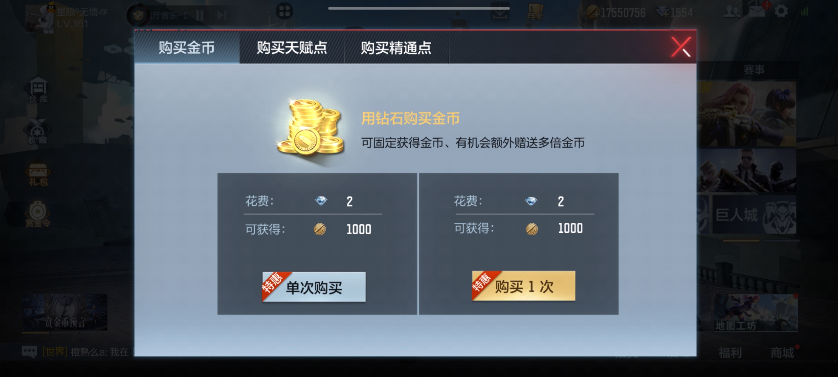This screenshot has width=838, height=377.
Task: Skip to the next music track
Action: pyautogui.click(x=222, y=15)
